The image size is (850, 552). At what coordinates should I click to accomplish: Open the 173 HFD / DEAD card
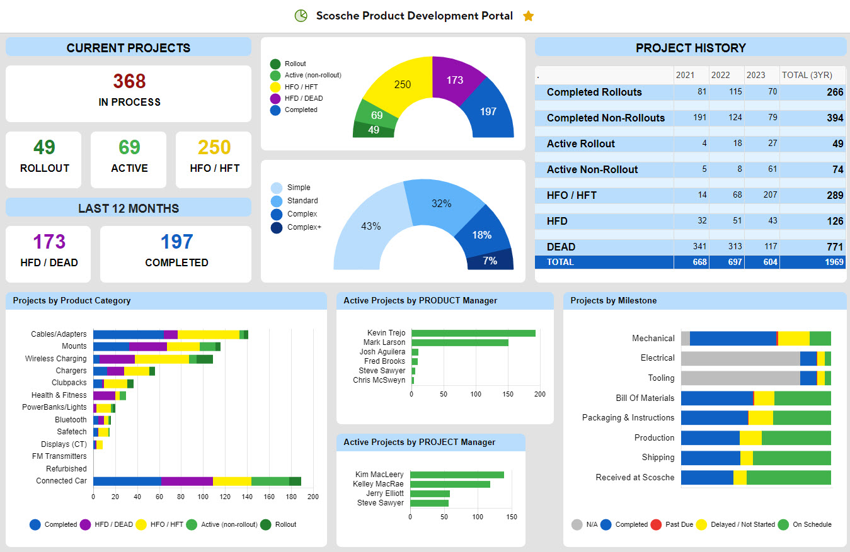click(x=48, y=254)
